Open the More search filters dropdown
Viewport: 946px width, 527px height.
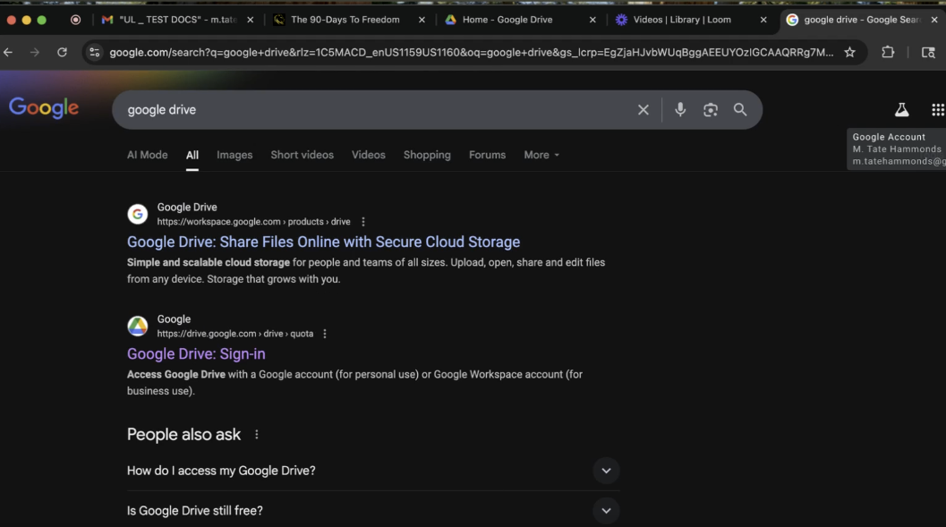541,155
